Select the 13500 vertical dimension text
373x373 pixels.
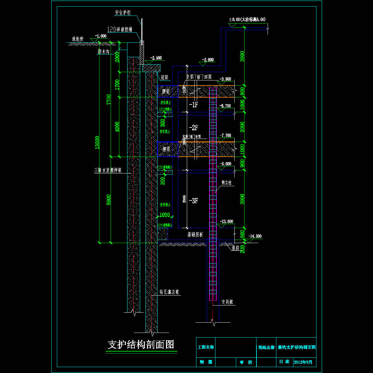(x=97, y=143)
